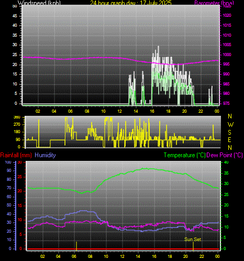Click the 22 hour tick on bottom graph

tap(202, 256)
